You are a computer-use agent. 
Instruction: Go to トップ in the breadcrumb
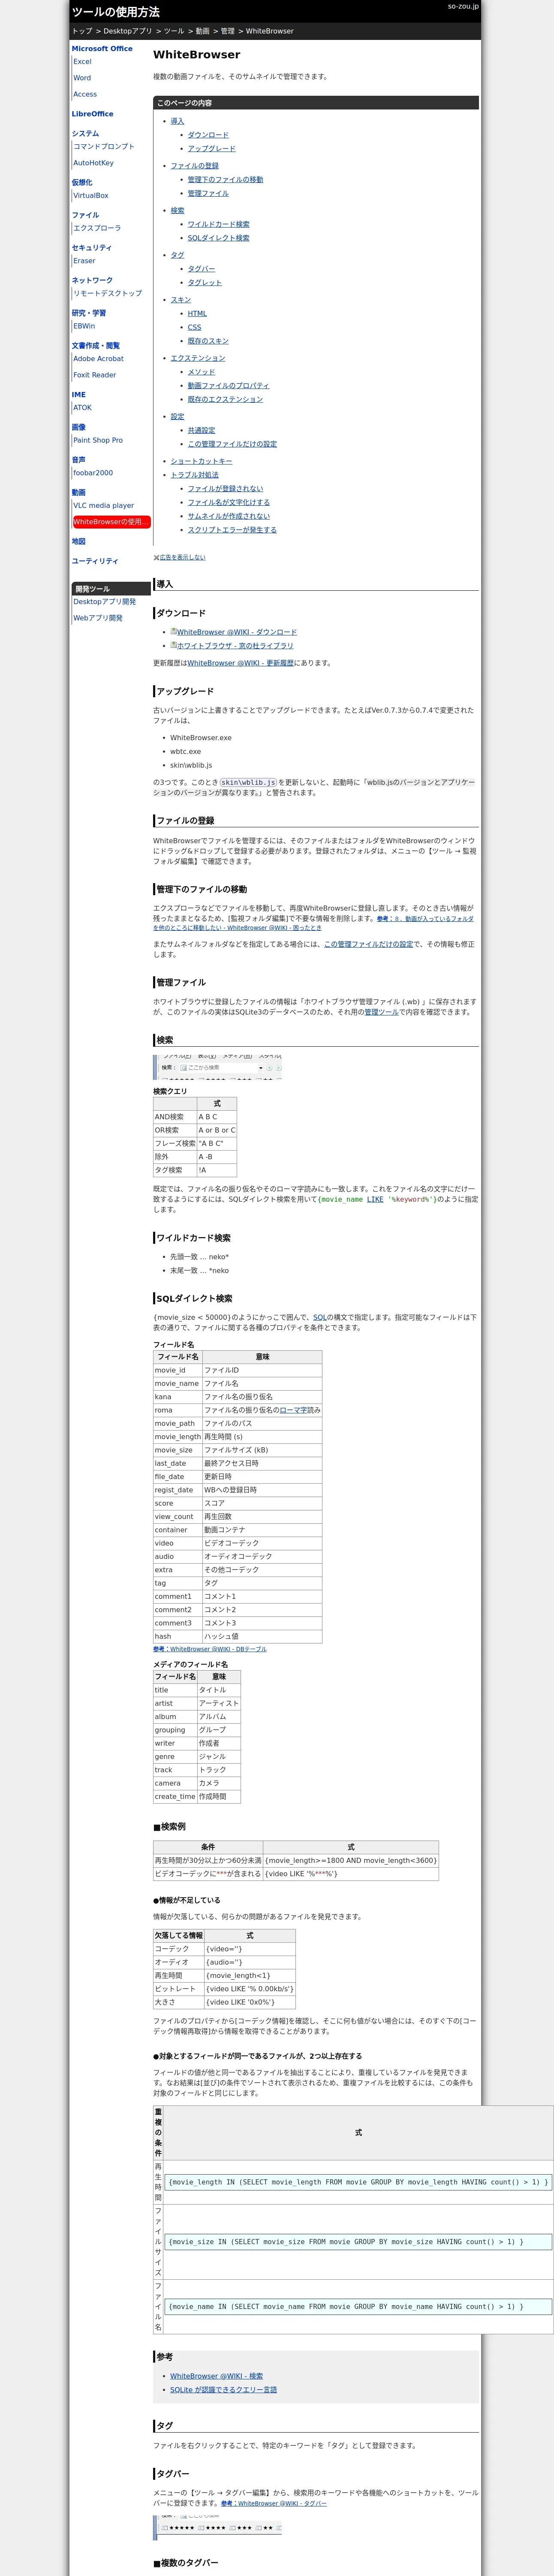point(82,31)
